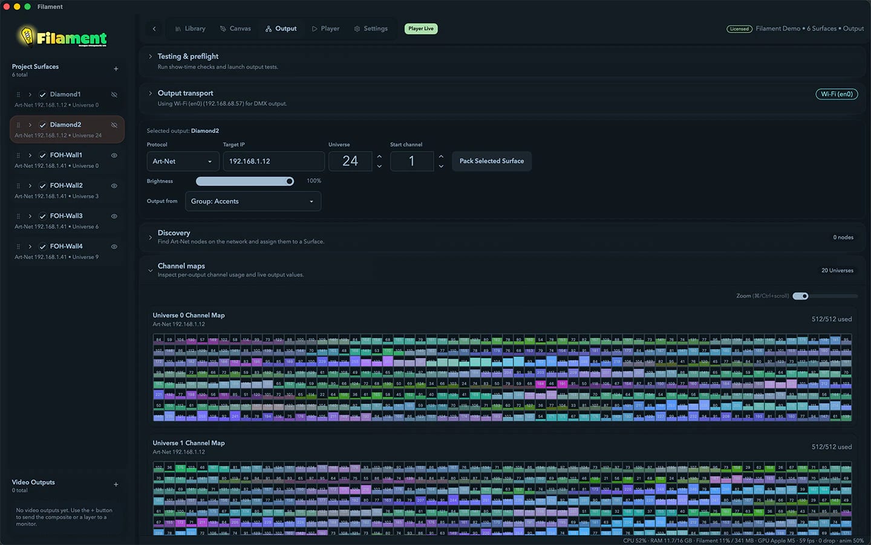The height and width of the screenshot is (545, 871).
Task: Click the channel map Zoom slider
Action: 825,296
